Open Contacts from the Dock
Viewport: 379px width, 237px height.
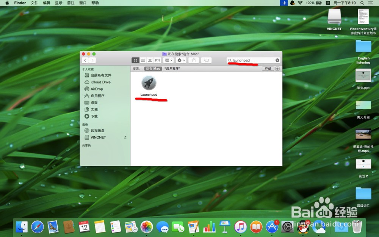[x=68, y=227]
